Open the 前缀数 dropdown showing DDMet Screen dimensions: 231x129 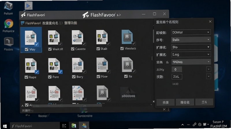[x=191, y=32]
